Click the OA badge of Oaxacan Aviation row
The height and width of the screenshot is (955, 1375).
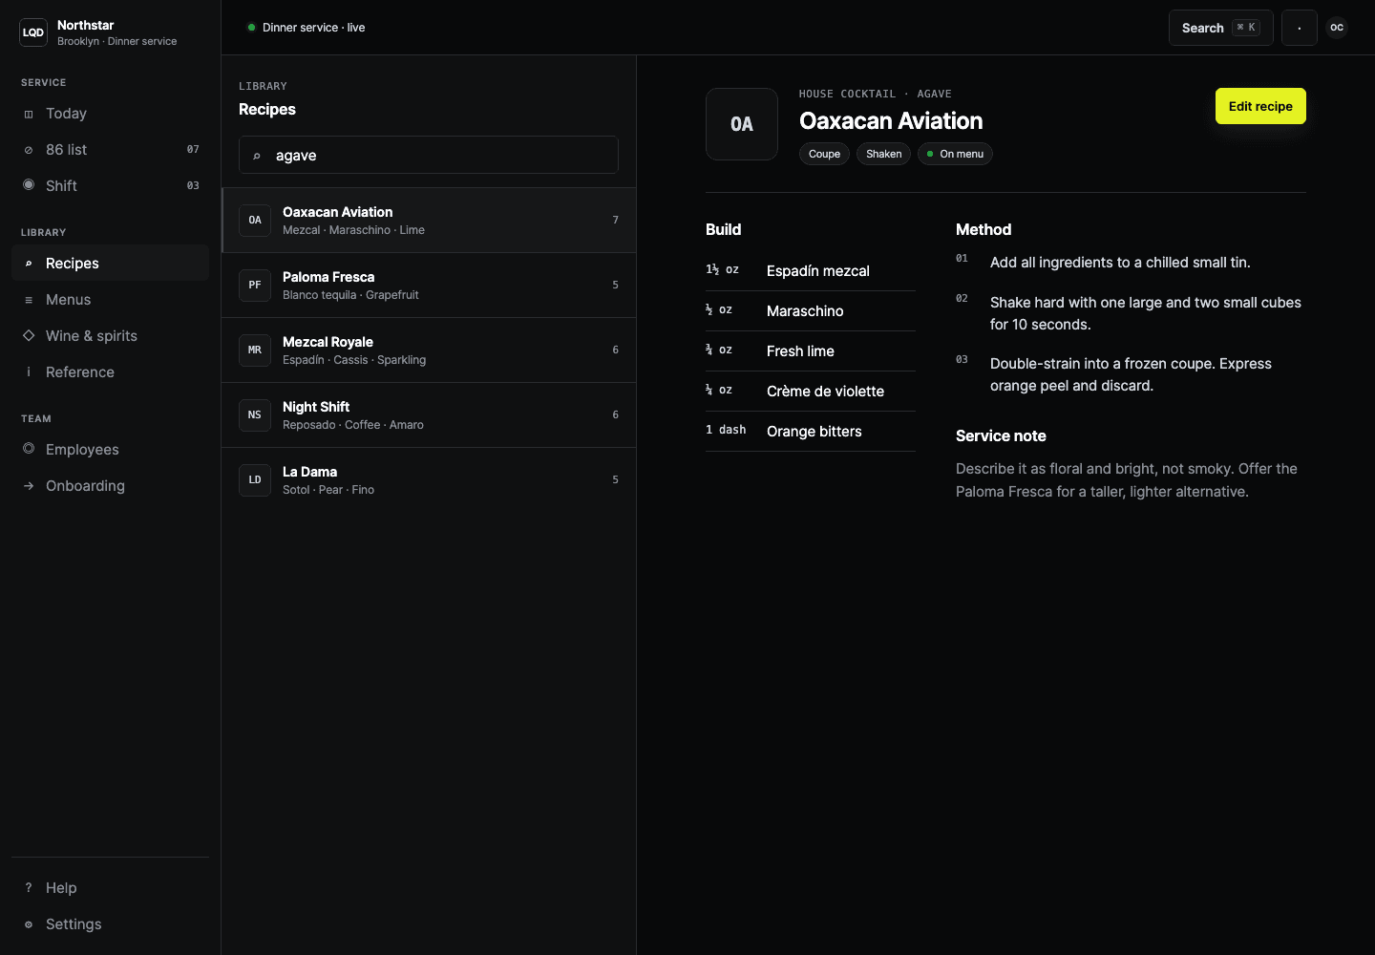click(255, 221)
